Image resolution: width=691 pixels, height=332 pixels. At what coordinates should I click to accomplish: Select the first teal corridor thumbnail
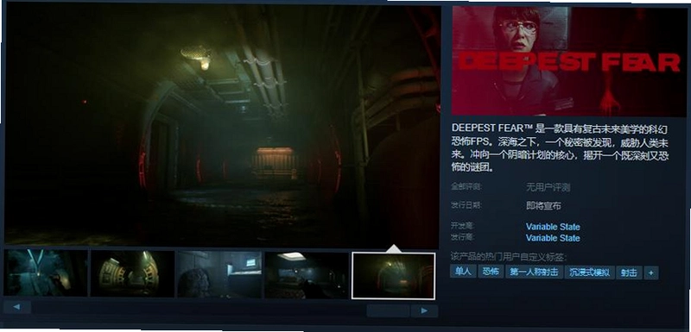[46, 272]
